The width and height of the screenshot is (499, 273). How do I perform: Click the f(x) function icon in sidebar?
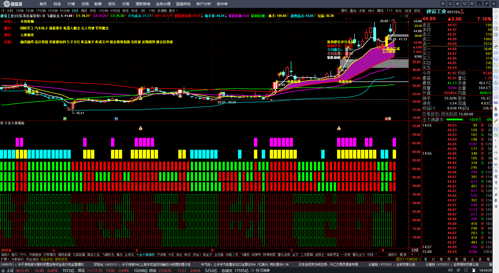pyautogui.click(x=496, y=83)
